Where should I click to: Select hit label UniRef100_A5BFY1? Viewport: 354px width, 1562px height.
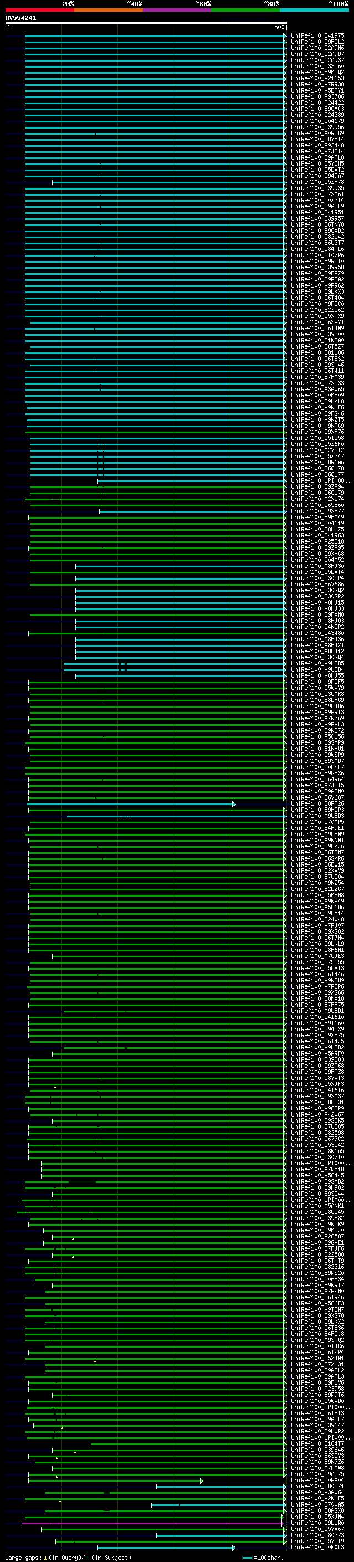(x=317, y=90)
